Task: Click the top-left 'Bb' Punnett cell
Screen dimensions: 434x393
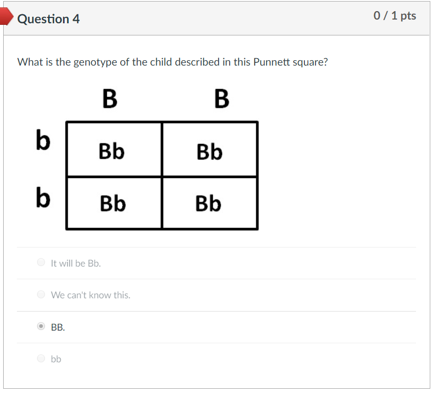Action: (x=112, y=152)
